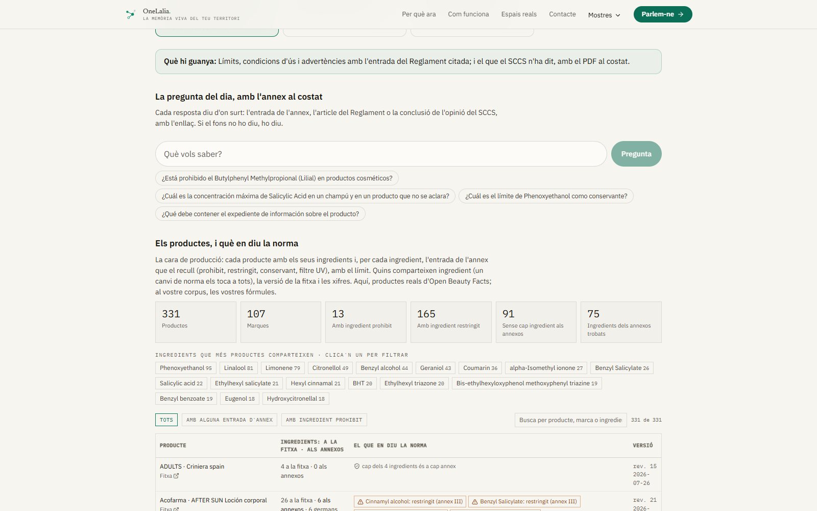
Task: Click the product search field
Action: (x=570, y=420)
